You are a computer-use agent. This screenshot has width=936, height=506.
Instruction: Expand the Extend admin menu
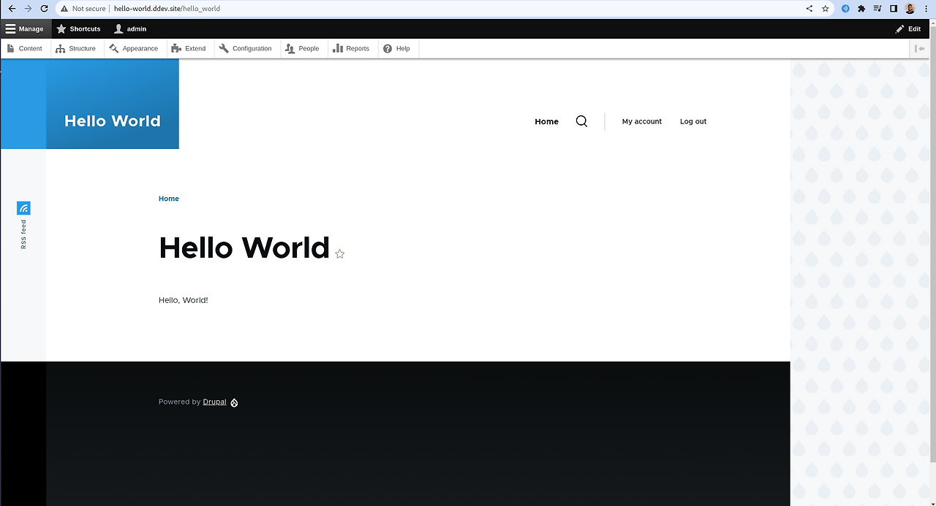click(189, 48)
